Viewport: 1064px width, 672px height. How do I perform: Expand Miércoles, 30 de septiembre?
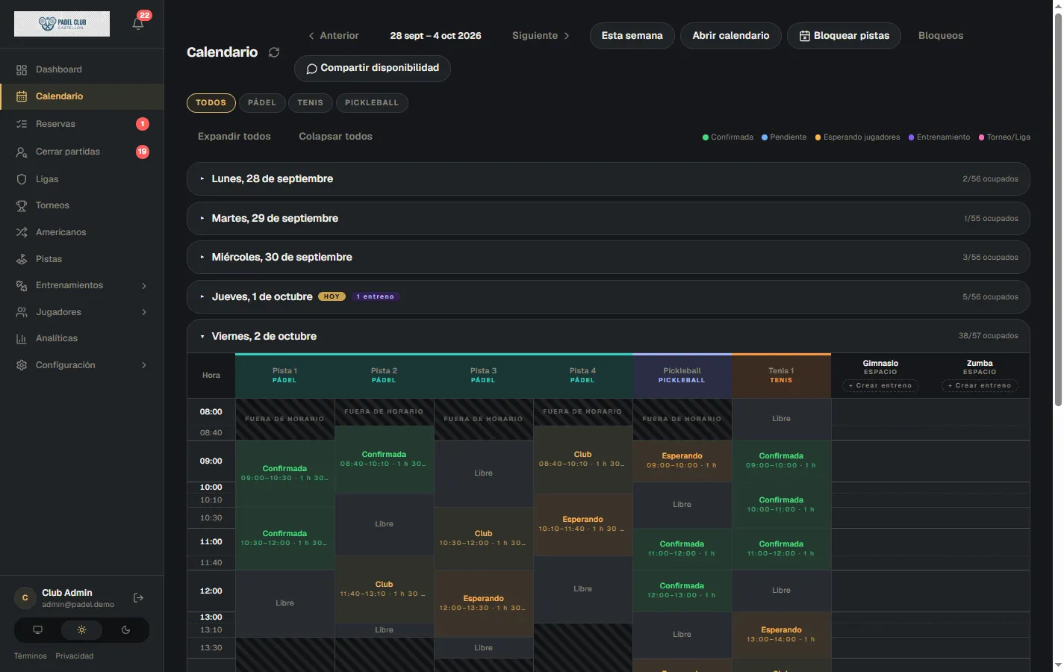[x=609, y=258]
